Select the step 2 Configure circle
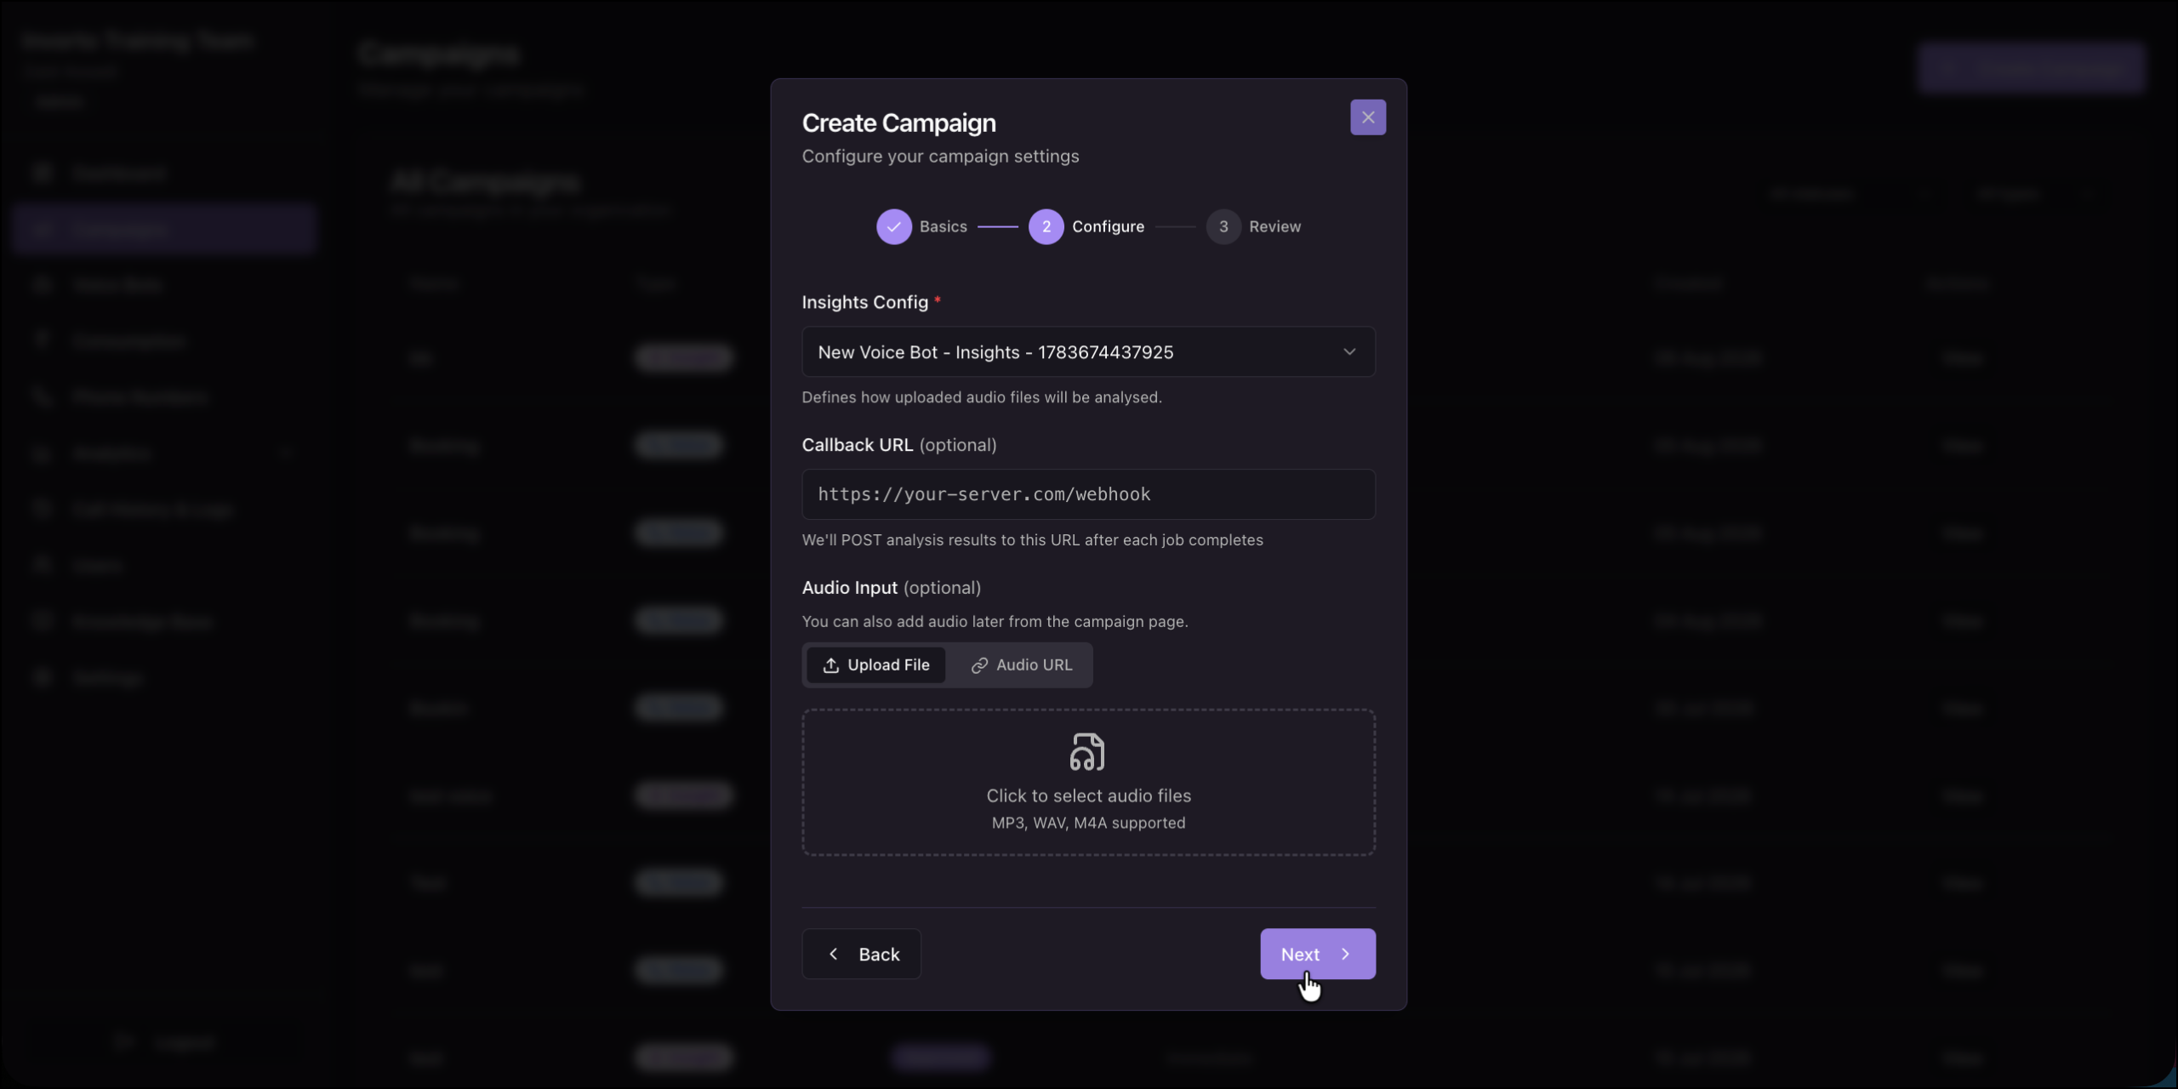The height and width of the screenshot is (1089, 2178). (x=1046, y=226)
